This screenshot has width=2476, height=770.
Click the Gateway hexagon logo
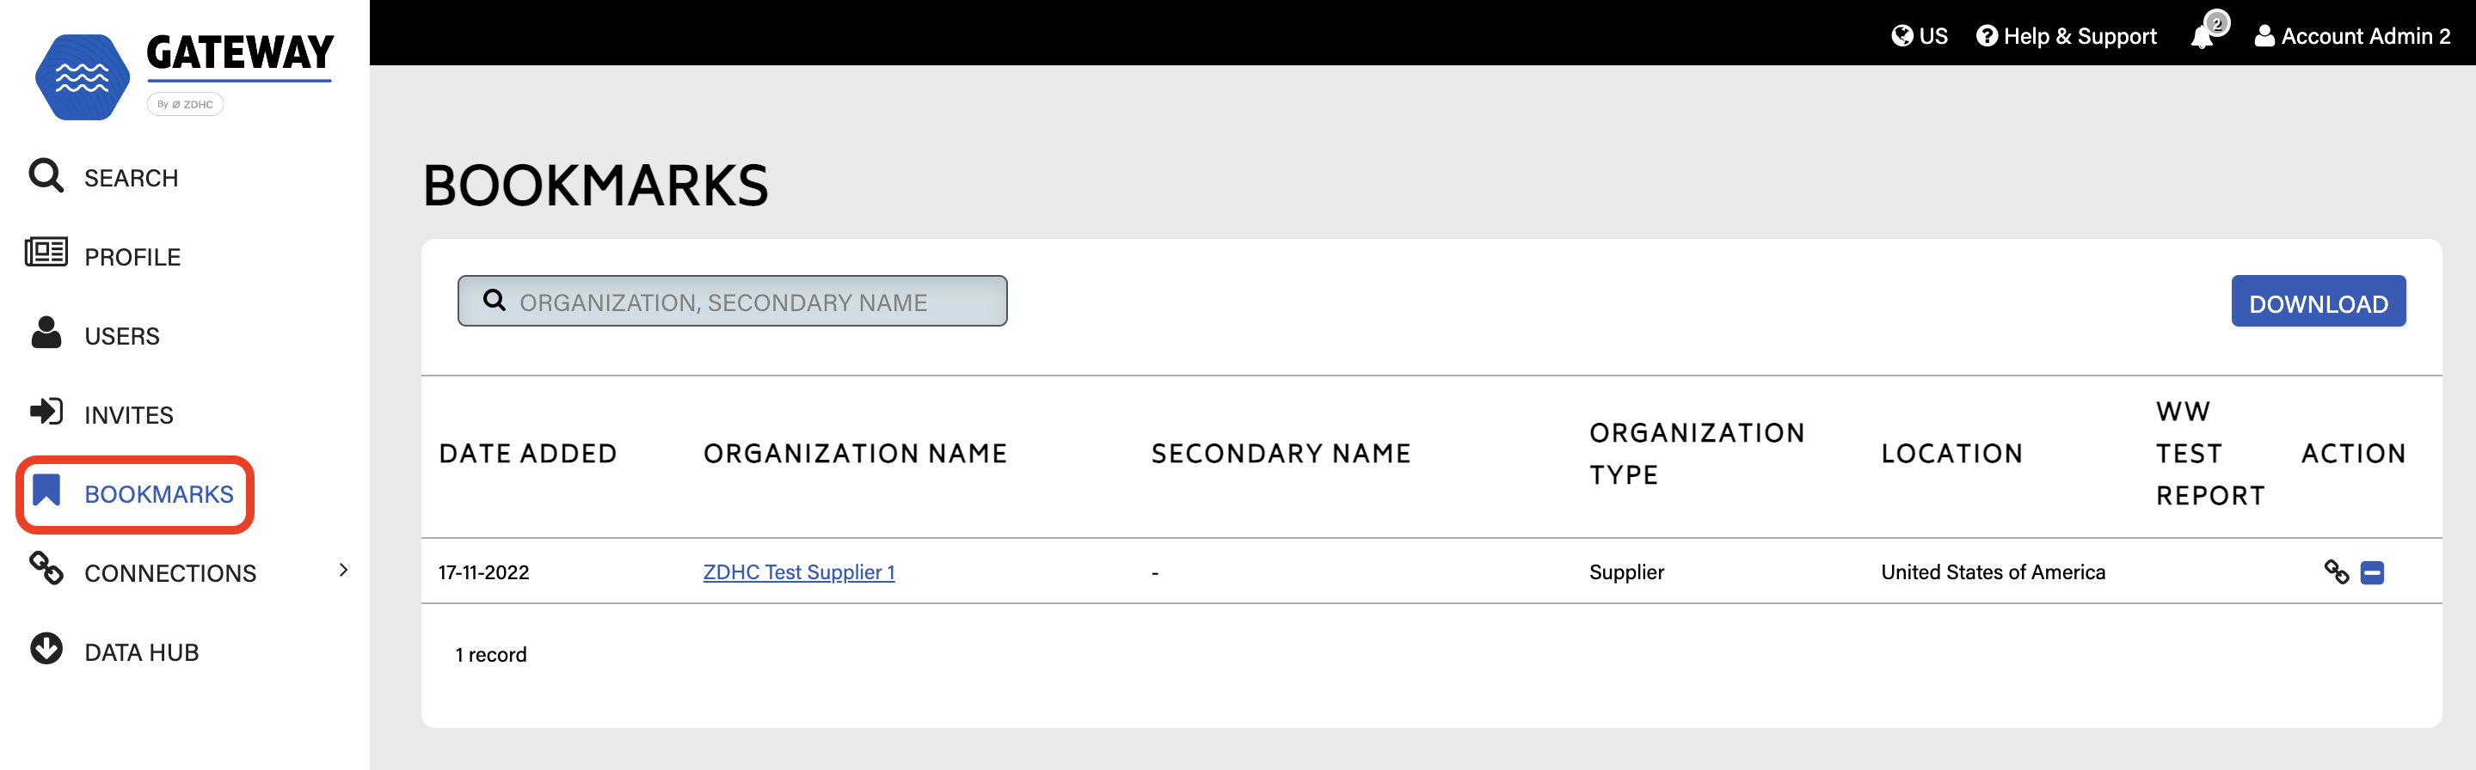tap(83, 76)
